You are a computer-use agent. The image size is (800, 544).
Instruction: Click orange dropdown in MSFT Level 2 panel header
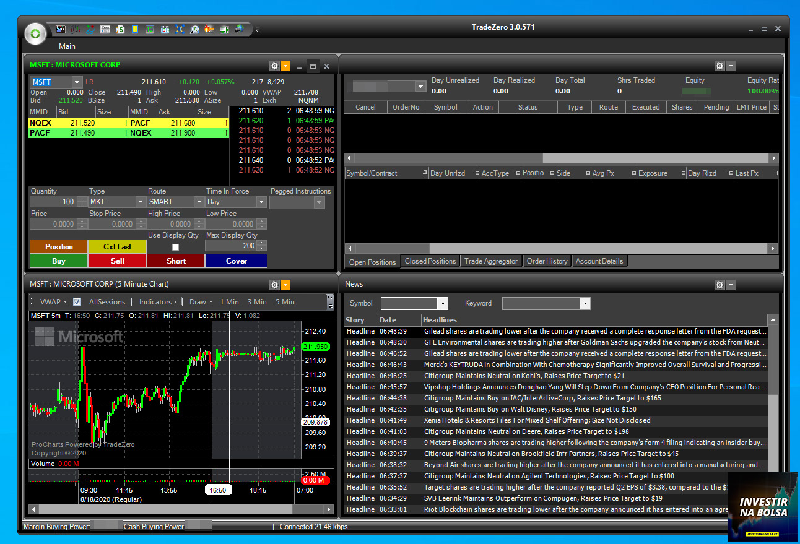coord(285,66)
